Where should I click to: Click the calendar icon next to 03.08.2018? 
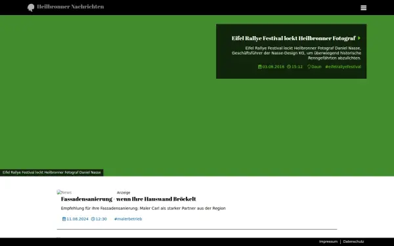(x=260, y=67)
